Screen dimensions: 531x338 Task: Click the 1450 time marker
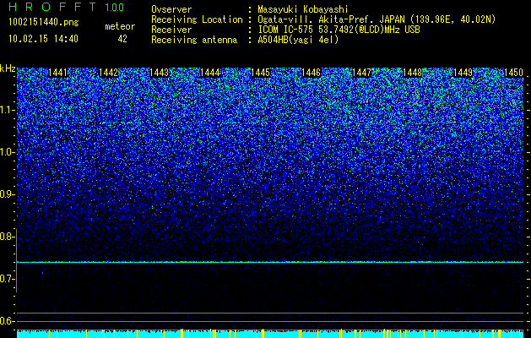coord(513,73)
